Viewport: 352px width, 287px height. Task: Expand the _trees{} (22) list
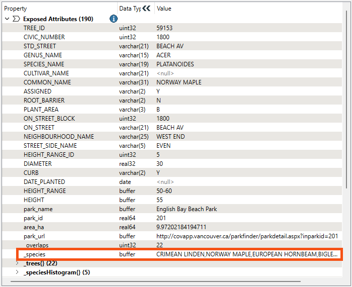pyautogui.click(x=17, y=263)
